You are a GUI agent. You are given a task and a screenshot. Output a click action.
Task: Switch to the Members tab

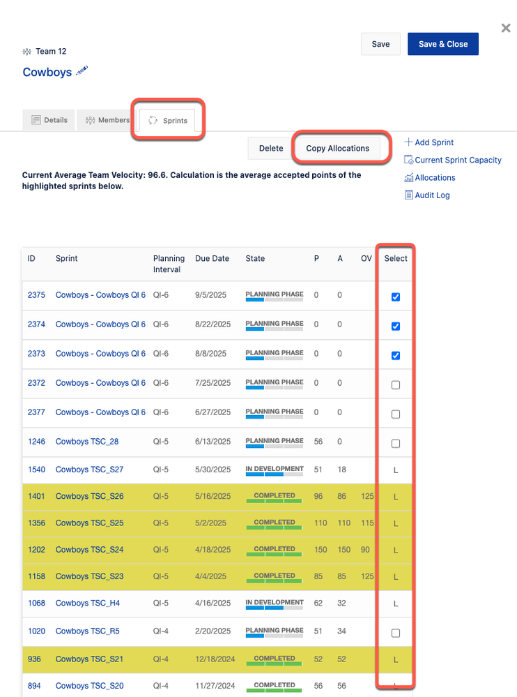pyautogui.click(x=107, y=120)
